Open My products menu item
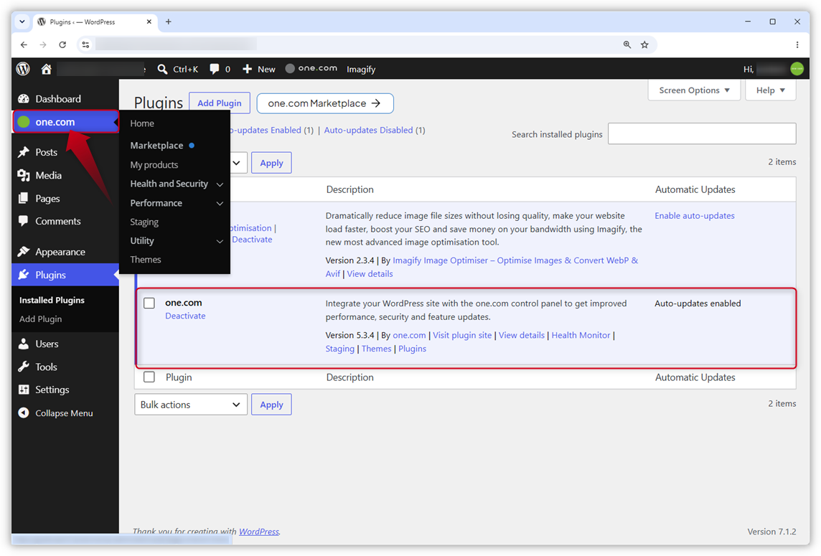The width and height of the screenshot is (821, 556). tap(154, 165)
